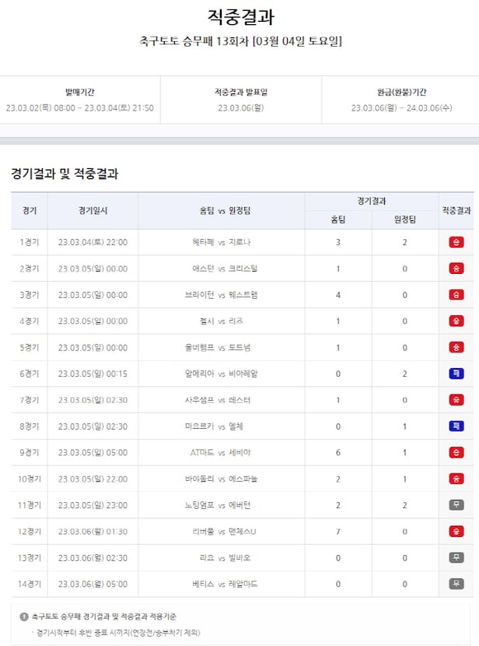This screenshot has width=479, height=646.
Task: Click the gray 무 badge for 11경기
Action: 456,505
